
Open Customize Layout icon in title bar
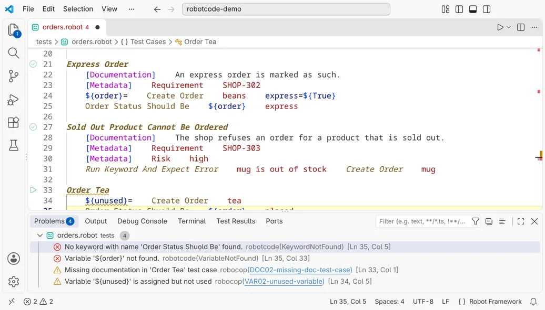point(446,9)
